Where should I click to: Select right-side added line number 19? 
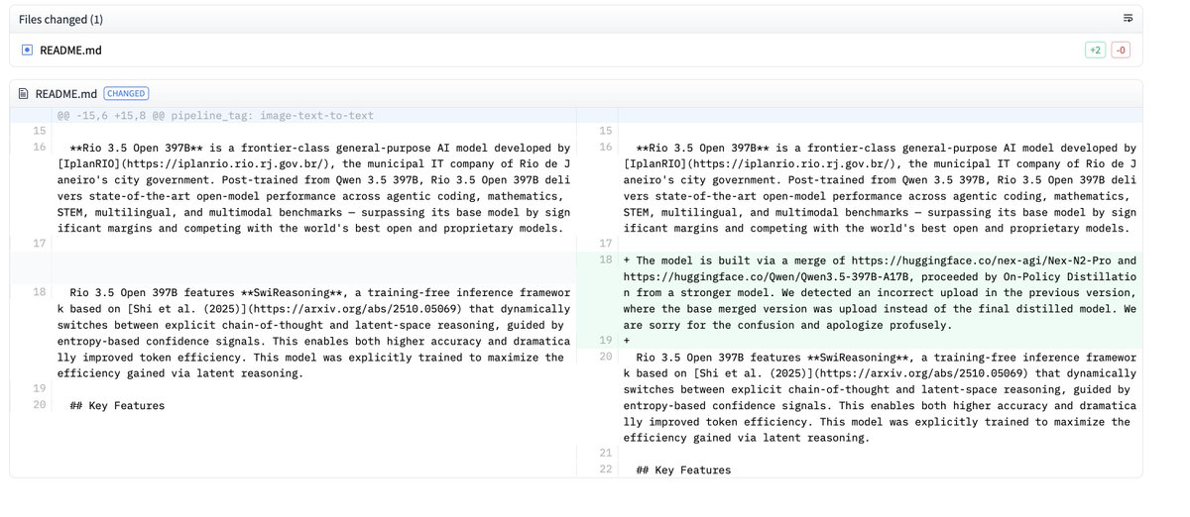(x=605, y=341)
